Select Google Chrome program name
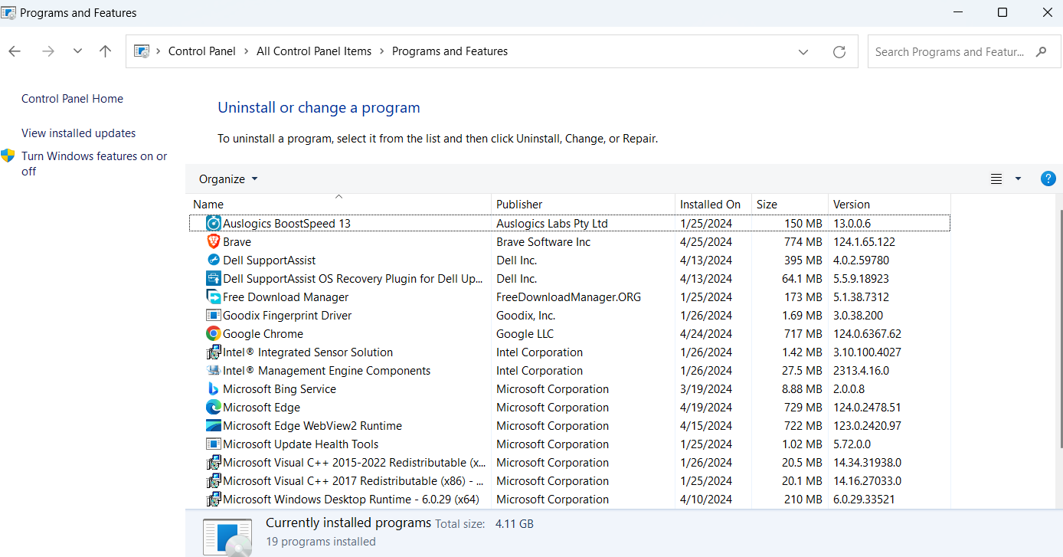 263,333
